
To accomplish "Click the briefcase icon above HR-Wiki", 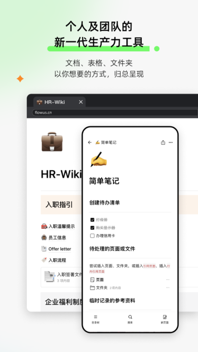I will point(52,142).
